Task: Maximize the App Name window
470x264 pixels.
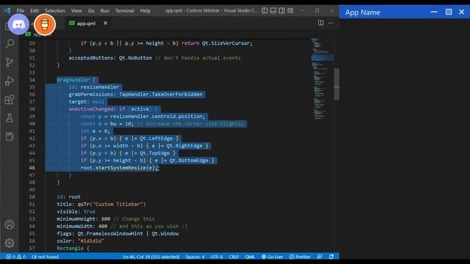Action: pyautogui.click(x=449, y=12)
